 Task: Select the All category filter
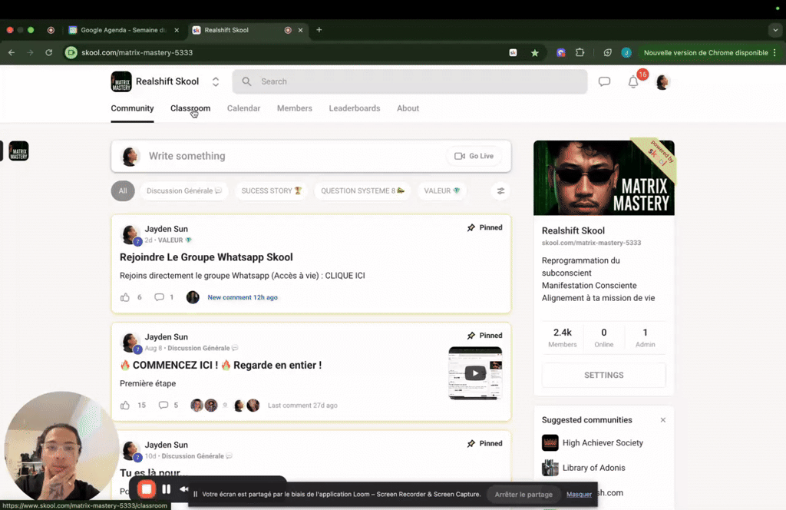[123, 191]
